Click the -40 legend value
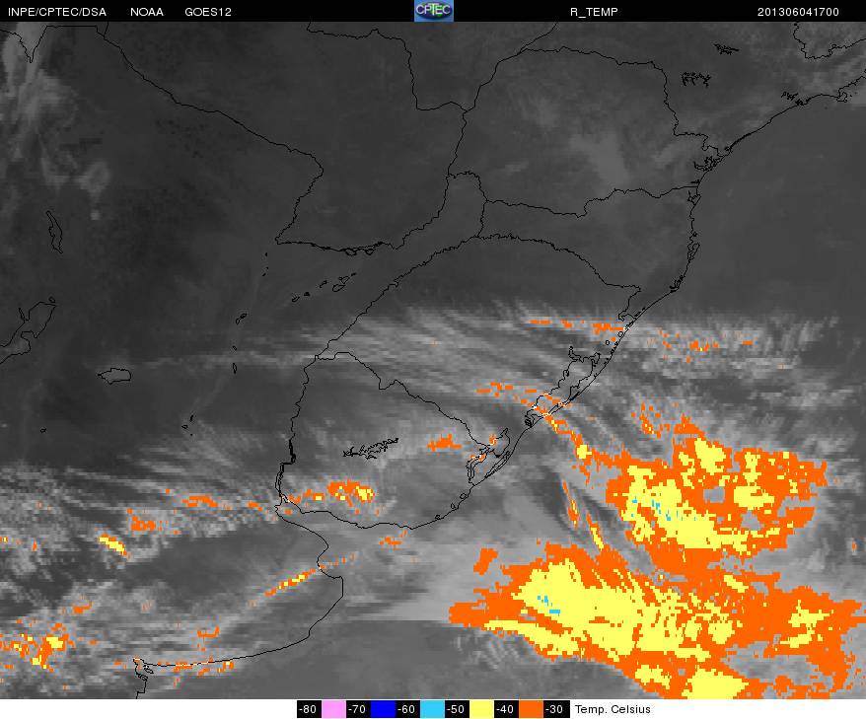This screenshot has height=719, width=866. pos(507,709)
